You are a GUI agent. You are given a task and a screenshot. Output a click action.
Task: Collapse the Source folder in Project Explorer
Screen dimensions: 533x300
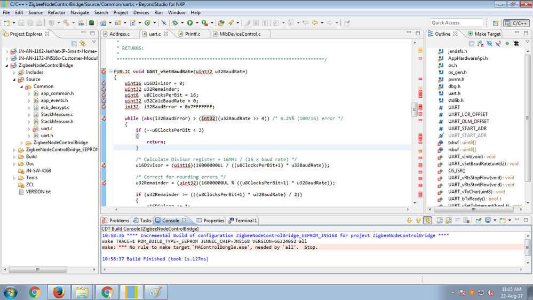coord(14,79)
